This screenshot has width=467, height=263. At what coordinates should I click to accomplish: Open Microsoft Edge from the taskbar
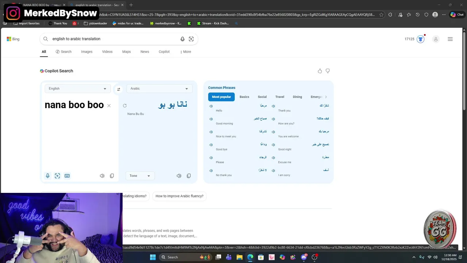[x=250, y=257]
